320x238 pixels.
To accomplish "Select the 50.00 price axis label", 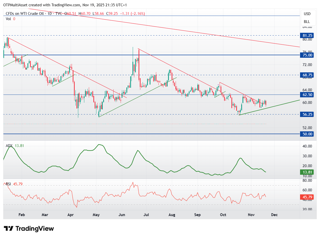I will pyautogui.click(x=307, y=134).
